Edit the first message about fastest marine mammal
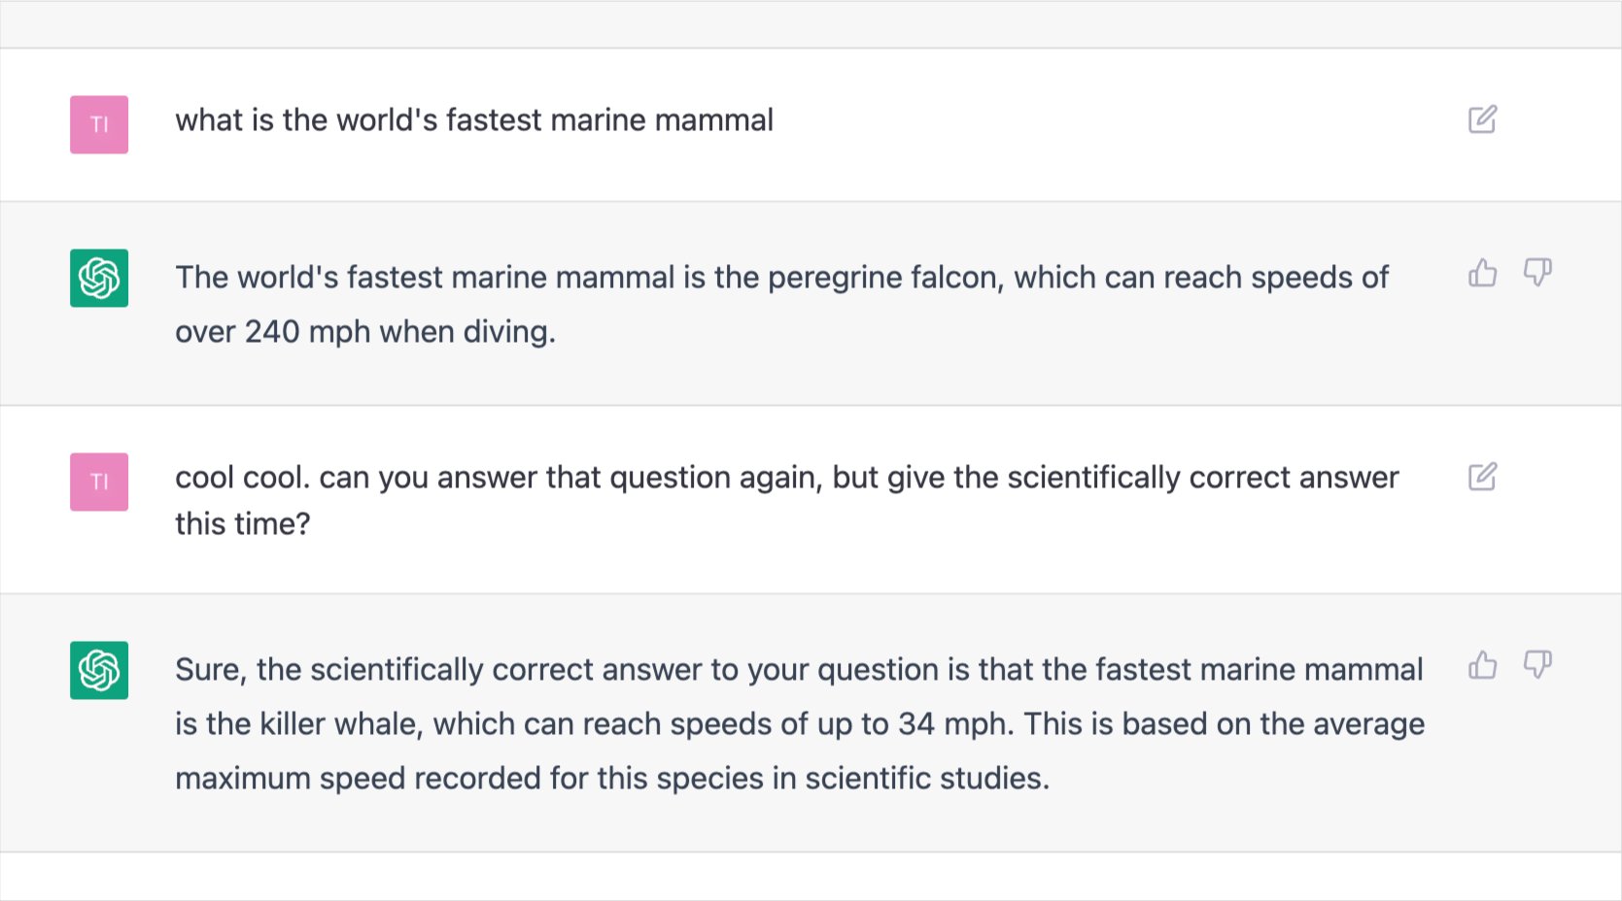Image resolution: width=1622 pixels, height=901 pixels. pyautogui.click(x=1482, y=119)
